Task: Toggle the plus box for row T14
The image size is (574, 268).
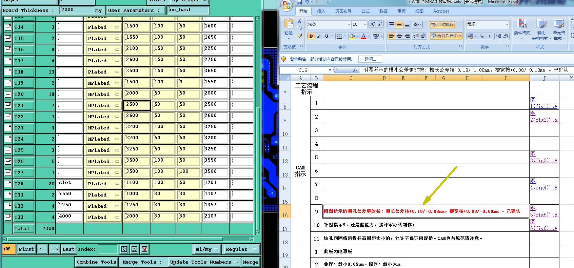Action: [8, 27]
